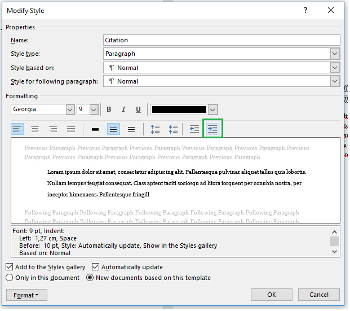Select Only in this document option
The height and width of the screenshot is (311, 350).
coord(10,278)
